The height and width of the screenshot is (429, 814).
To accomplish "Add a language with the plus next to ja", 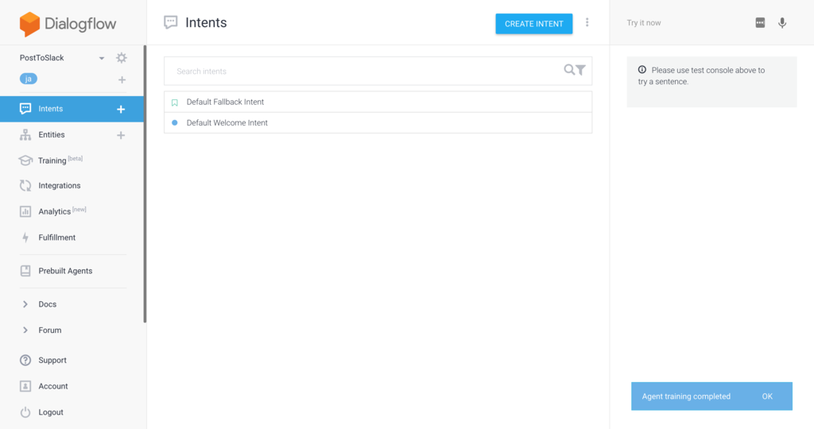I will point(122,80).
